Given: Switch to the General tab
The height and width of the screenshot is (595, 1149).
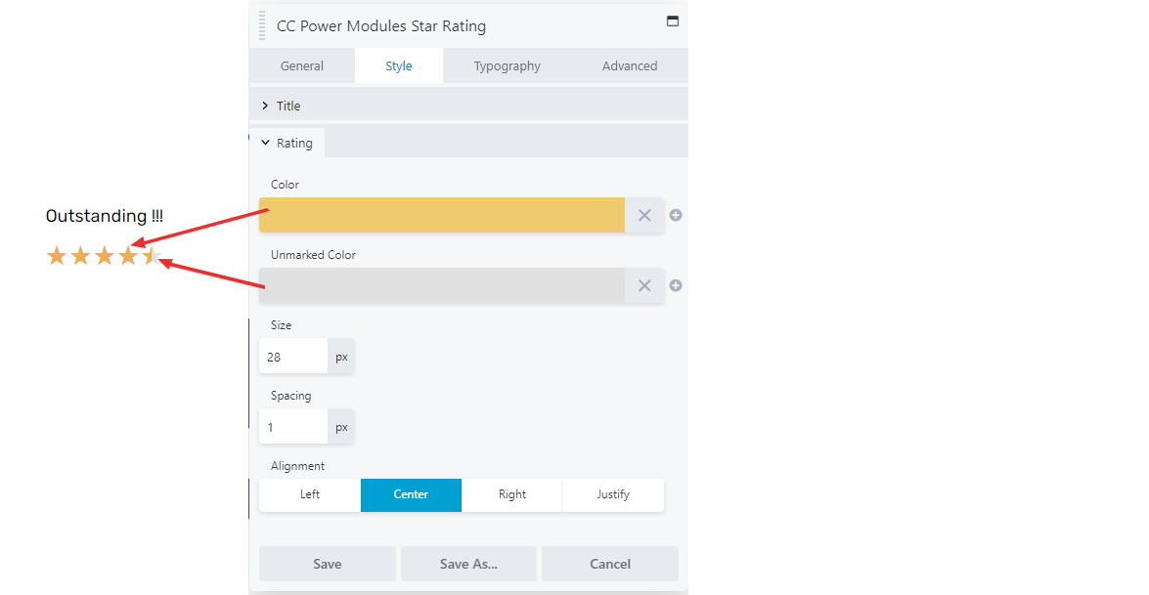Looking at the screenshot, I should tap(302, 65).
